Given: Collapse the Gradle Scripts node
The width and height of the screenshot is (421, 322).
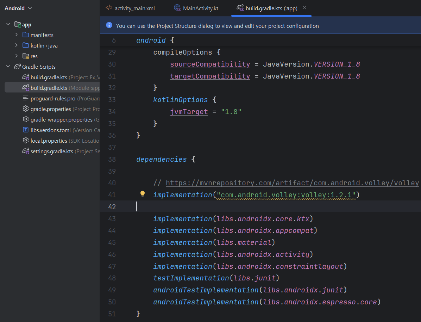Looking at the screenshot, I should click(8, 67).
